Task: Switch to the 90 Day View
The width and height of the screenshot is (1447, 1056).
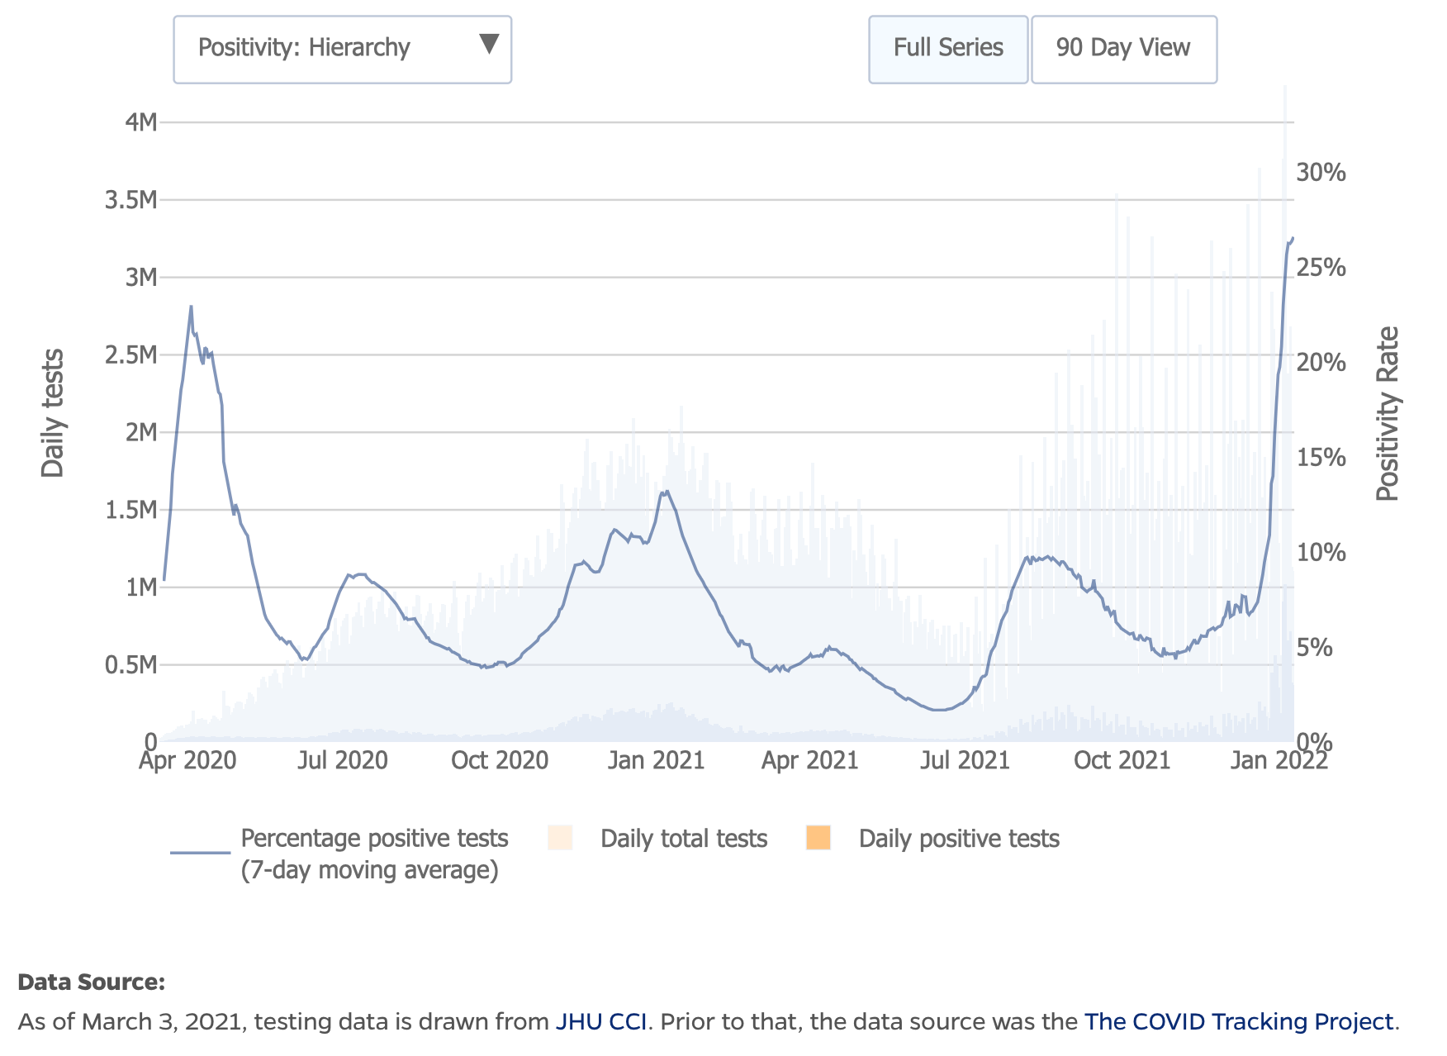Action: coord(1123,50)
